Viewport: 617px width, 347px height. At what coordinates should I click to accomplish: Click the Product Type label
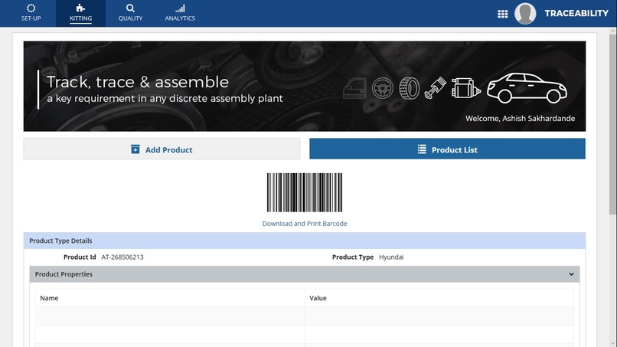353,257
